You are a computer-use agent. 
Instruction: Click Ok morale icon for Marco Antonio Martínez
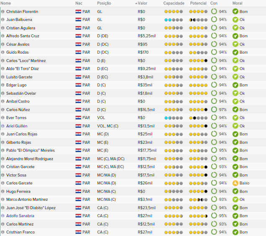(x=235, y=200)
